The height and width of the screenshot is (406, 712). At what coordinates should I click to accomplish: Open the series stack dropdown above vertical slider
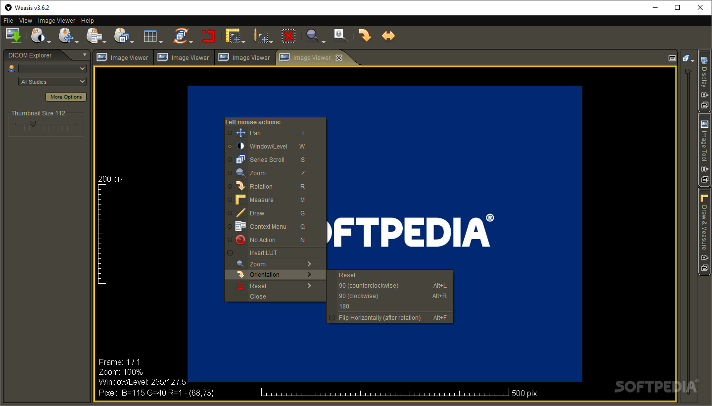coord(688,58)
